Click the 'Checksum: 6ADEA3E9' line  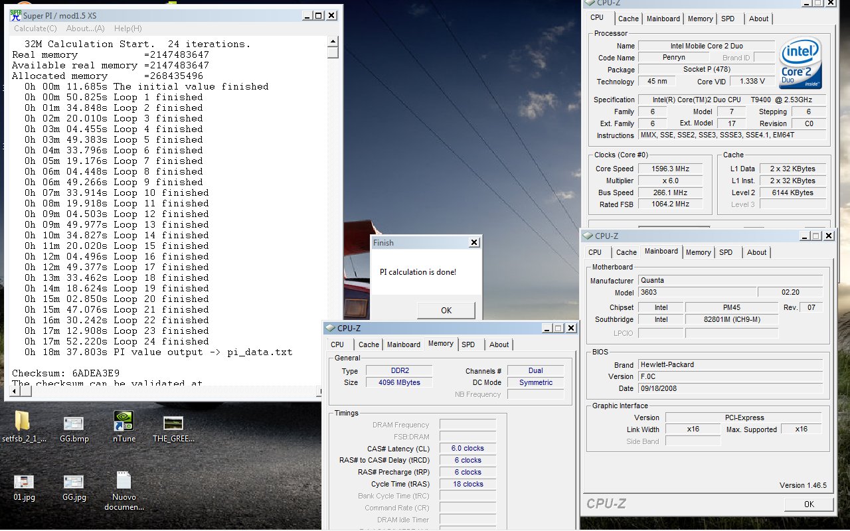pos(66,373)
